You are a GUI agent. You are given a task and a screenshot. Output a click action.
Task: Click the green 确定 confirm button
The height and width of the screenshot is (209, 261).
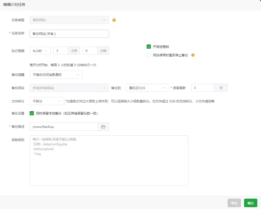(x=250, y=203)
